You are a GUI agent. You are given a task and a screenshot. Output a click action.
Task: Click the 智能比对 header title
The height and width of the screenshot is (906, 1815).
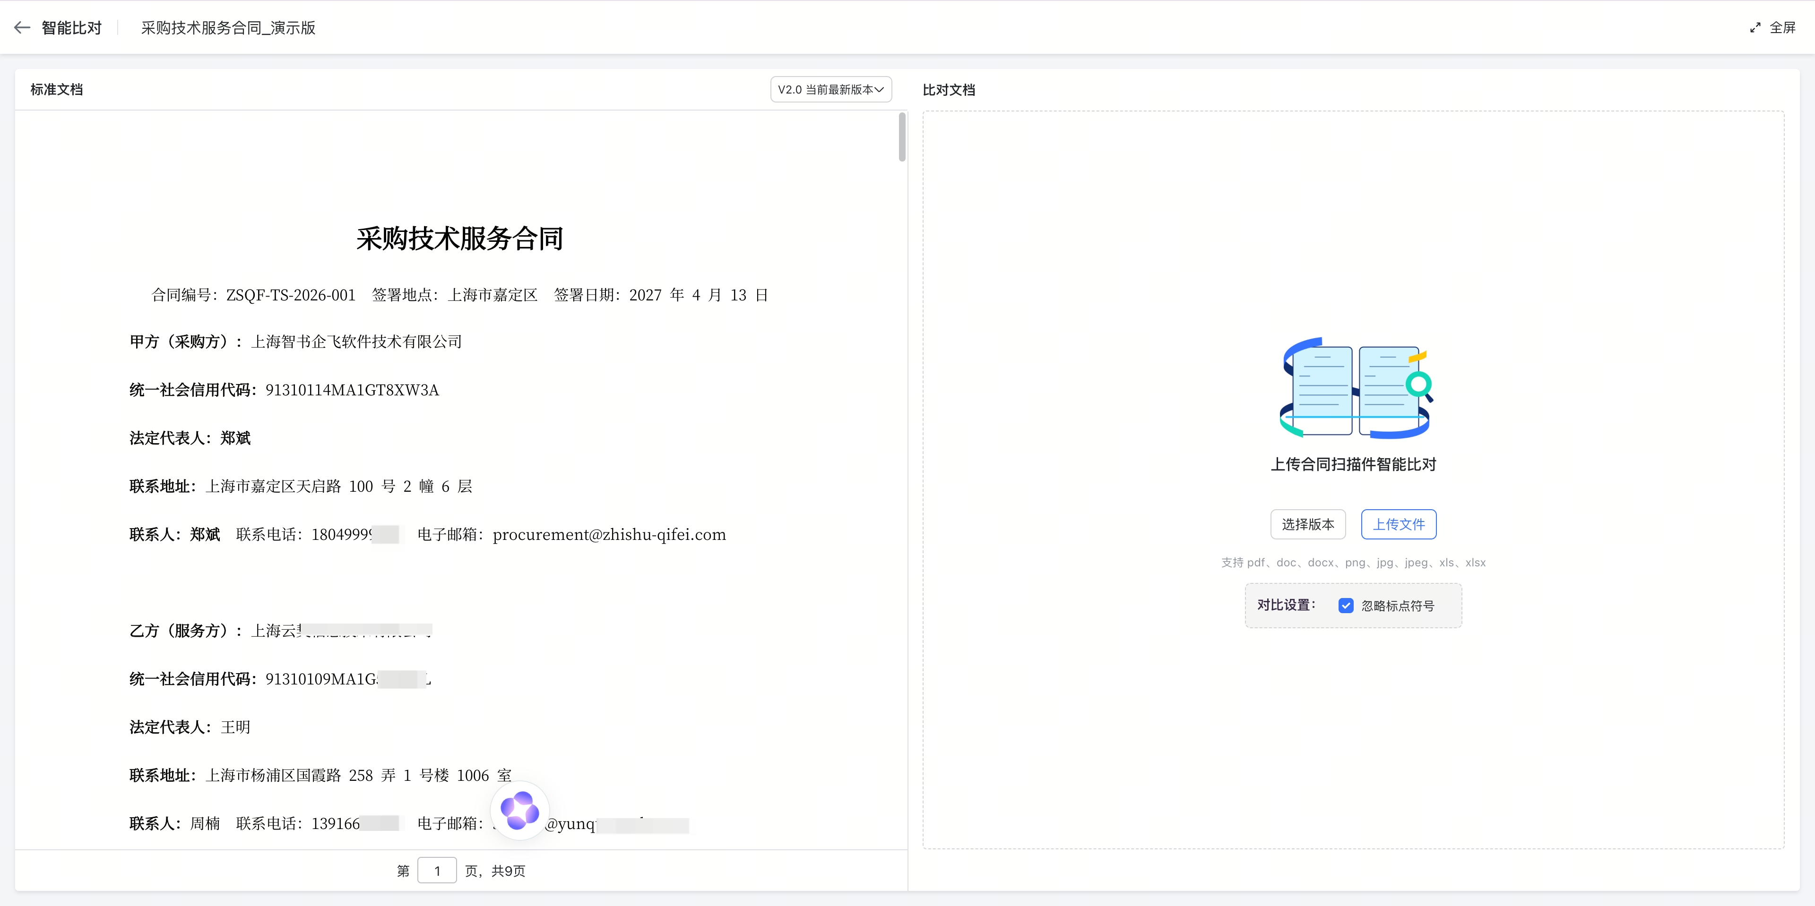coord(72,27)
